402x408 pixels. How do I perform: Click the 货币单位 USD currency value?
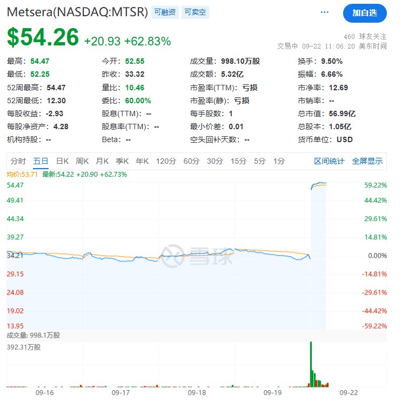(345, 140)
